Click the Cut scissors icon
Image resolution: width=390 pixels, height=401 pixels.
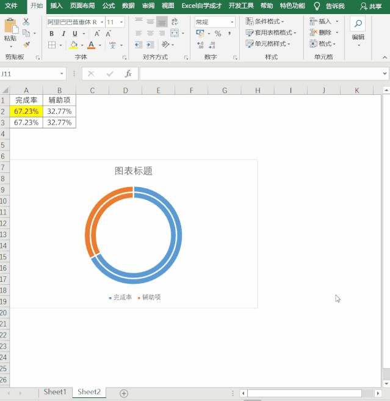tap(26, 21)
